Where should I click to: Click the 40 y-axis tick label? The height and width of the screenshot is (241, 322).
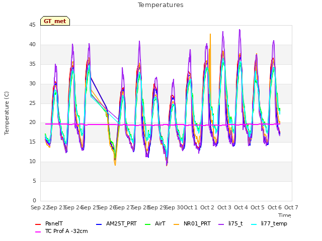click(32, 45)
